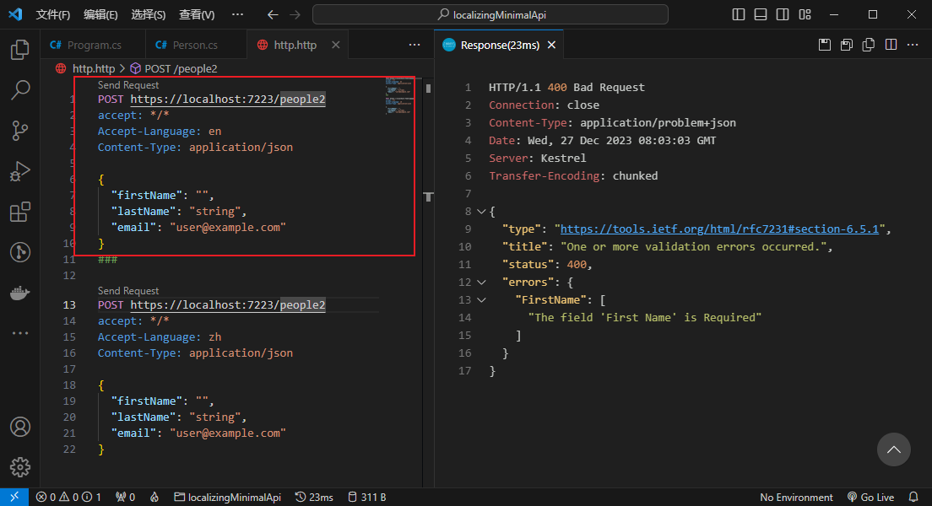Click the notifications bell in status bar
The image size is (932, 506).
913,497
